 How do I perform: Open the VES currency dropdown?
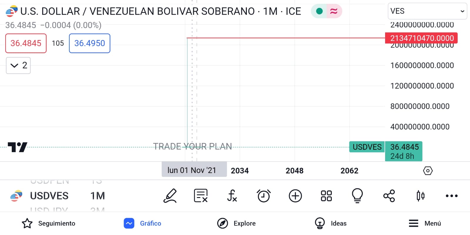pos(427,11)
